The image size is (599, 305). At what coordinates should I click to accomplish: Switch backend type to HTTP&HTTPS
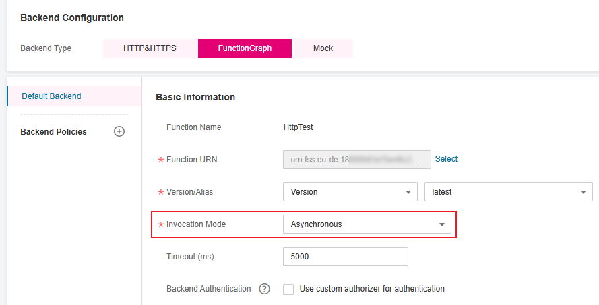150,48
